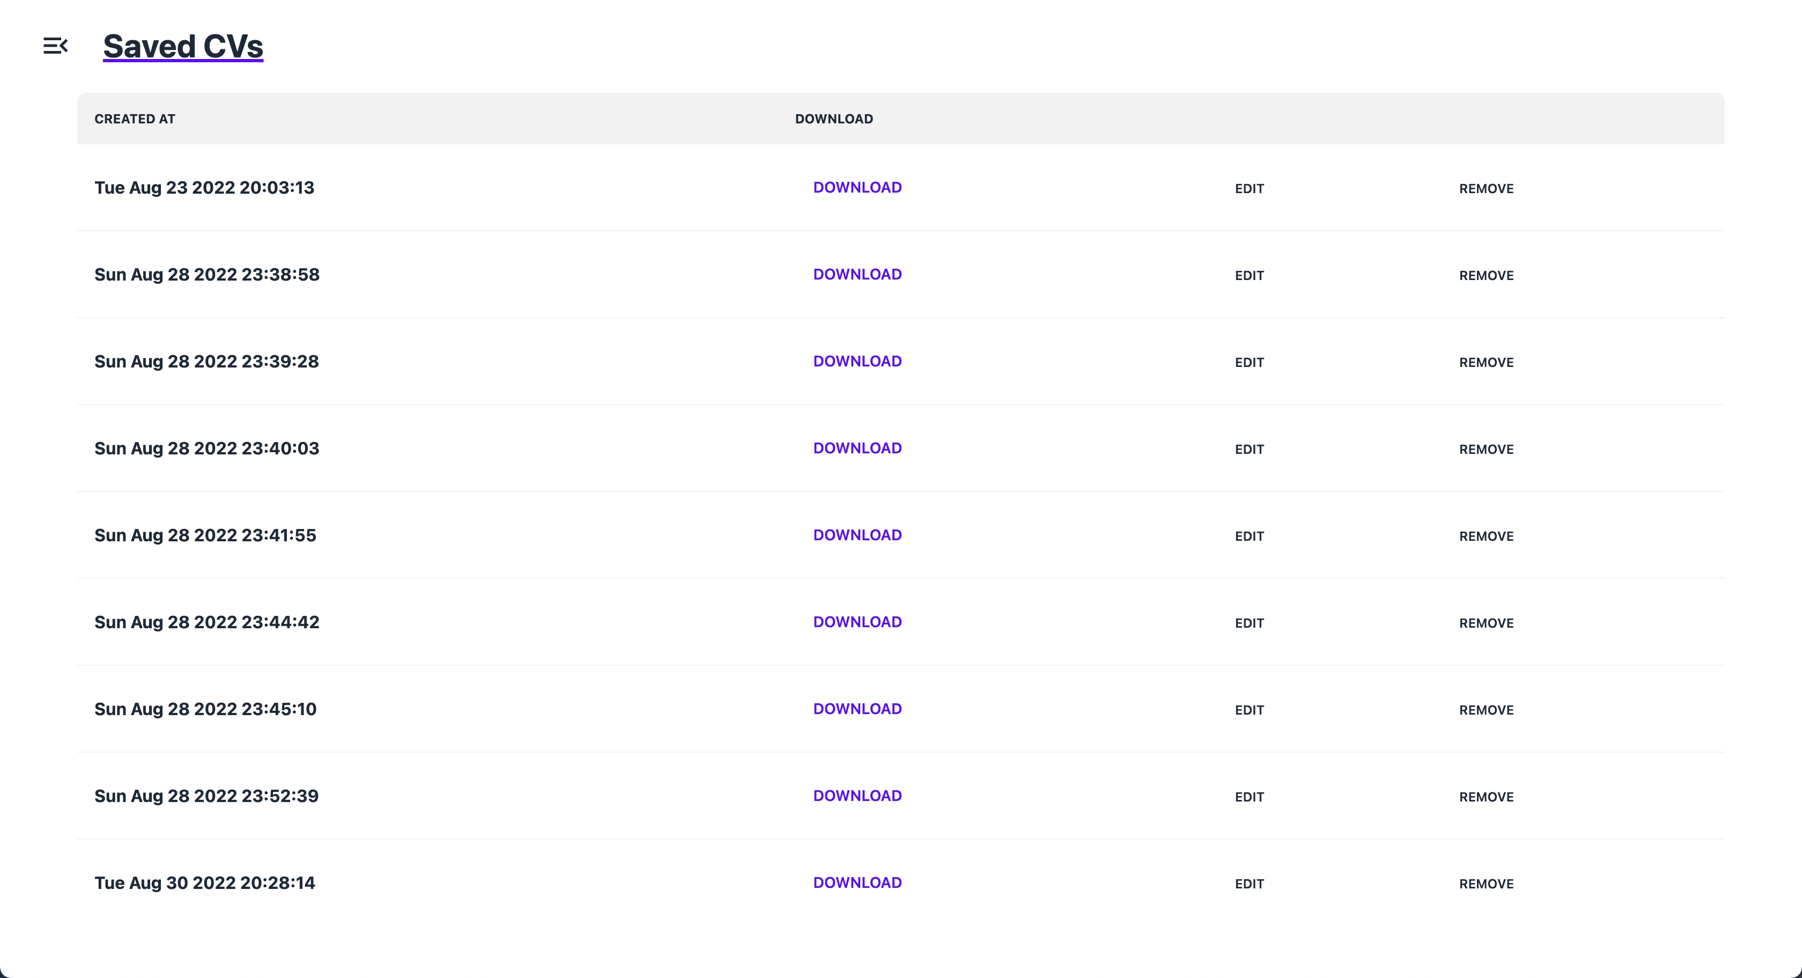Select the Tue Aug 30 2022 20:28:14 timestamp
This screenshot has width=1802, height=978.
pyautogui.click(x=204, y=883)
